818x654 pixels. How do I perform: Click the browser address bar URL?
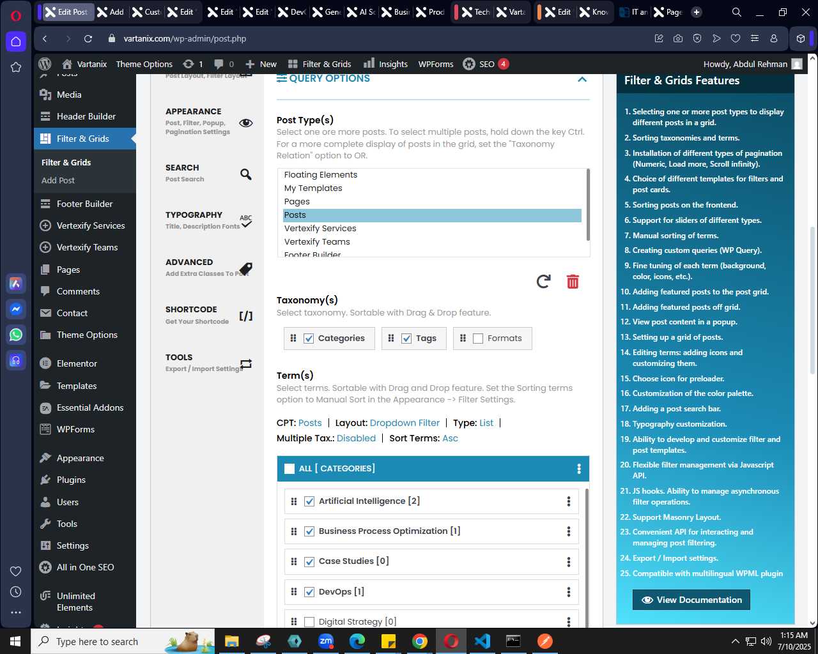[x=185, y=38]
